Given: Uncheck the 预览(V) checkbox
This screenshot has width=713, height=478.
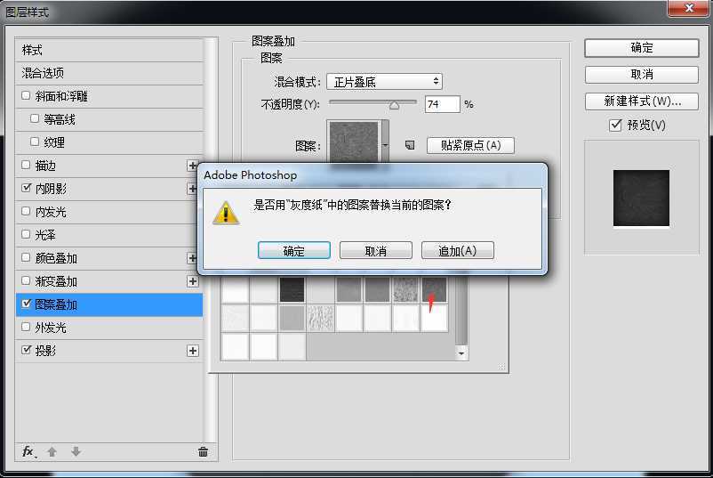Looking at the screenshot, I should (615, 126).
